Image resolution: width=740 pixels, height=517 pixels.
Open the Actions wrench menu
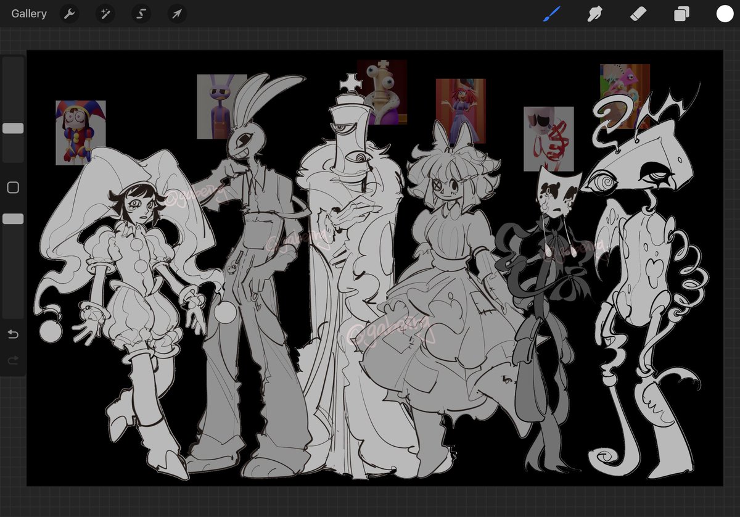point(69,14)
